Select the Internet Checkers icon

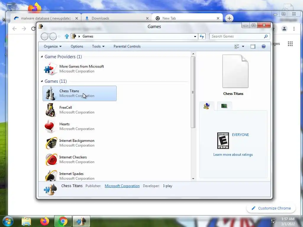pyautogui.click(x=51, y=160)
